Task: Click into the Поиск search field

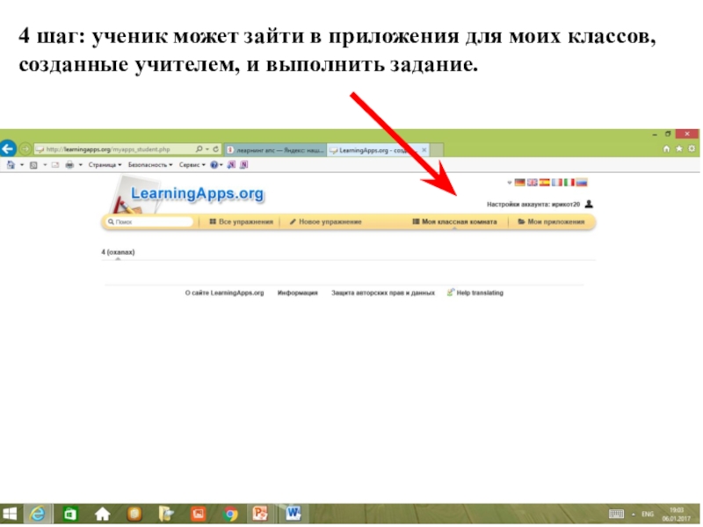Action: click(149, 222)
